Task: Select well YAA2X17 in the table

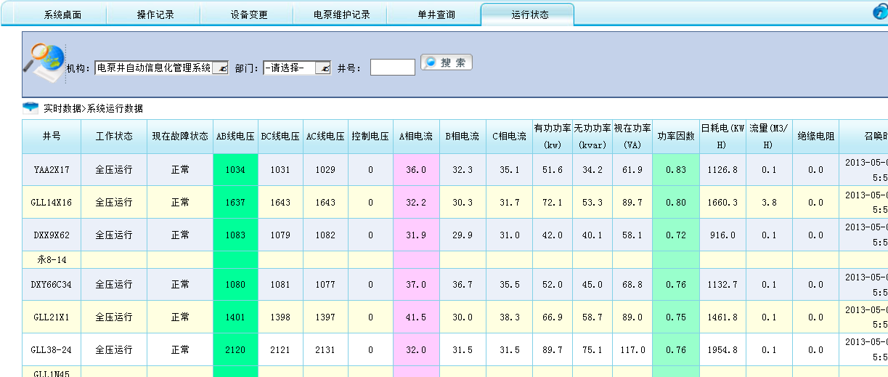Action: click(x=52, y=170)
